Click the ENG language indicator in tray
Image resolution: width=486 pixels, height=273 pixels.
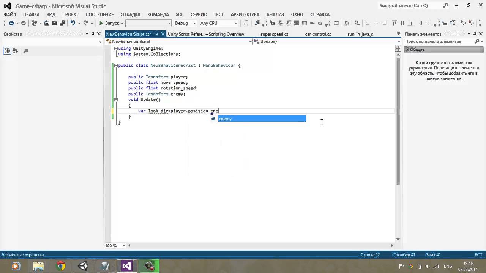pyautogui.click(x=448, y=267)
